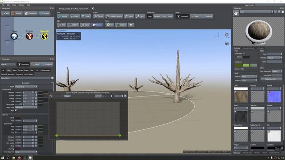
Task: Select the Tree node icon in the generation graph
Action: 14,36
